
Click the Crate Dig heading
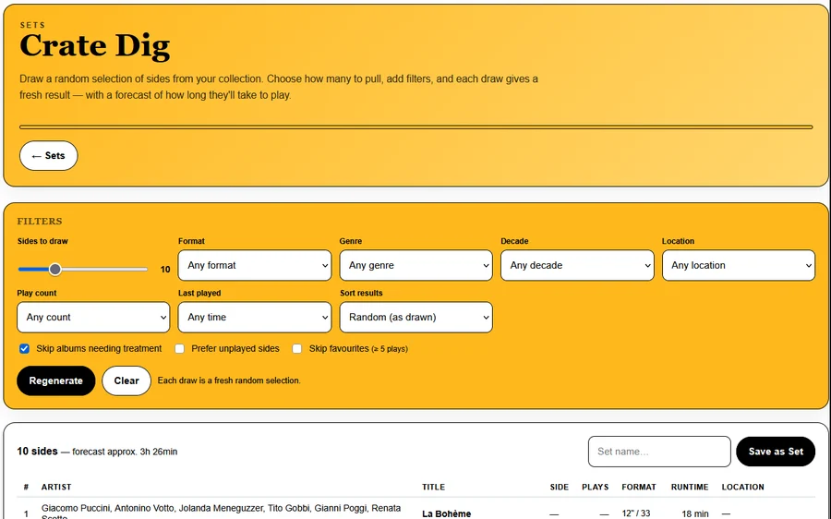[x=95, y=45]
